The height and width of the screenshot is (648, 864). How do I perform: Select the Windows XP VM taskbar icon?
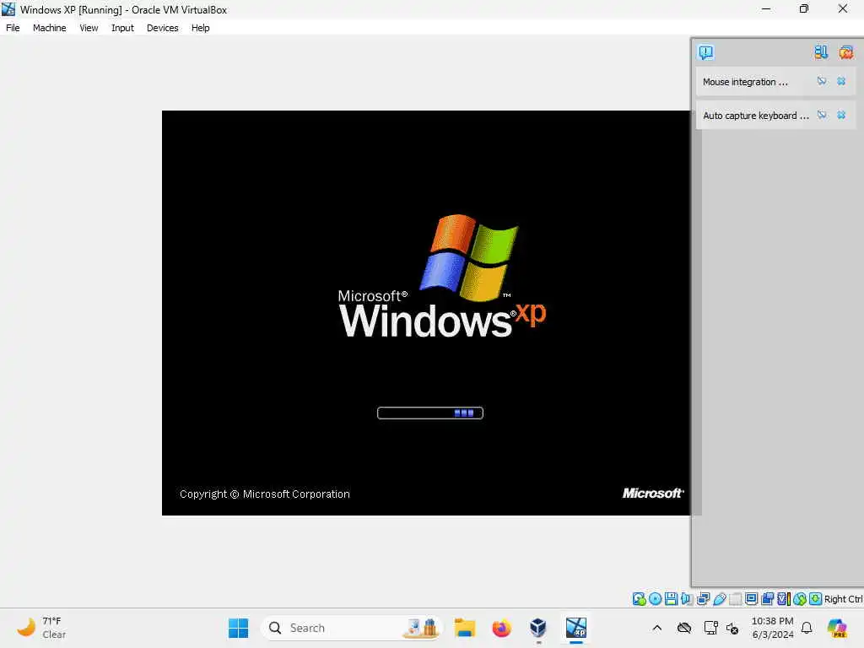tap(575, 628)
